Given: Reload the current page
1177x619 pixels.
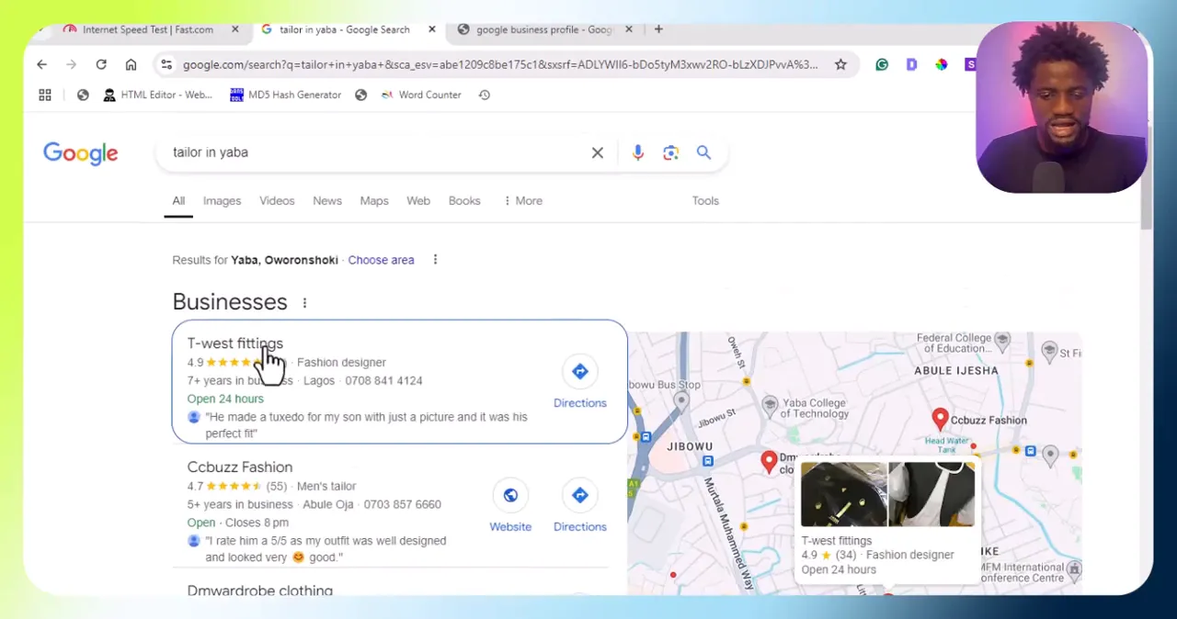Looking at the screenshot, I should [101, 64].
